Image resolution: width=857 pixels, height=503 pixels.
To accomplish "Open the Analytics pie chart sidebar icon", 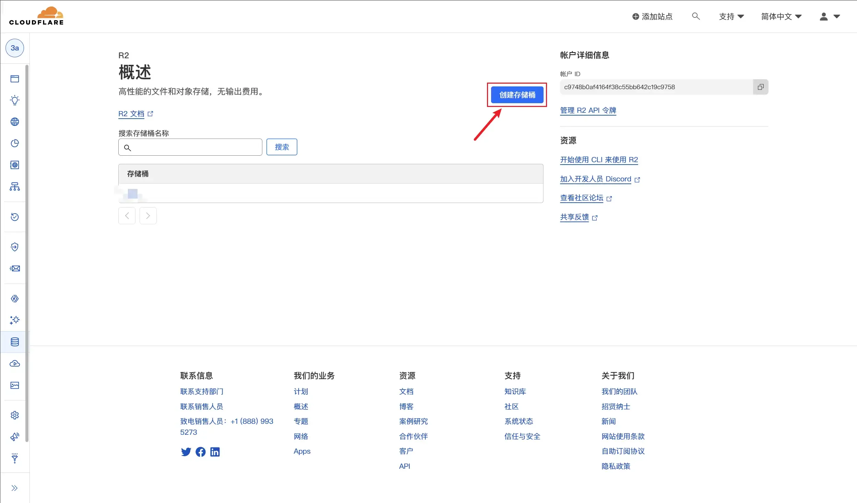I will tap(15, 143).
